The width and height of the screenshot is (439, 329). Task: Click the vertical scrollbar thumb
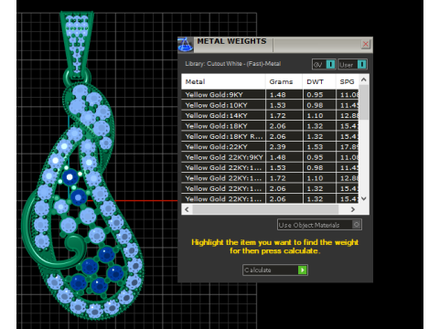coord(363,102)
